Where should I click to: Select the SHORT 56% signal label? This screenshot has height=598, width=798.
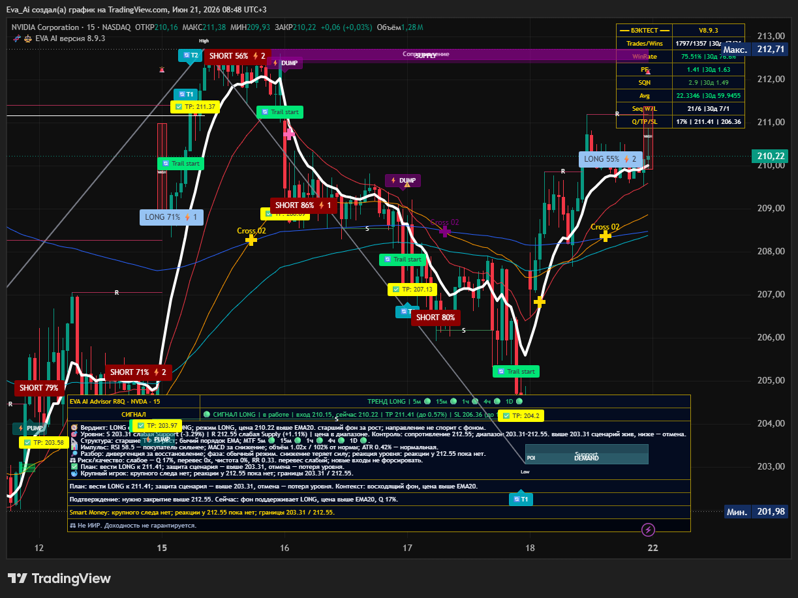[x=237, y=56]
